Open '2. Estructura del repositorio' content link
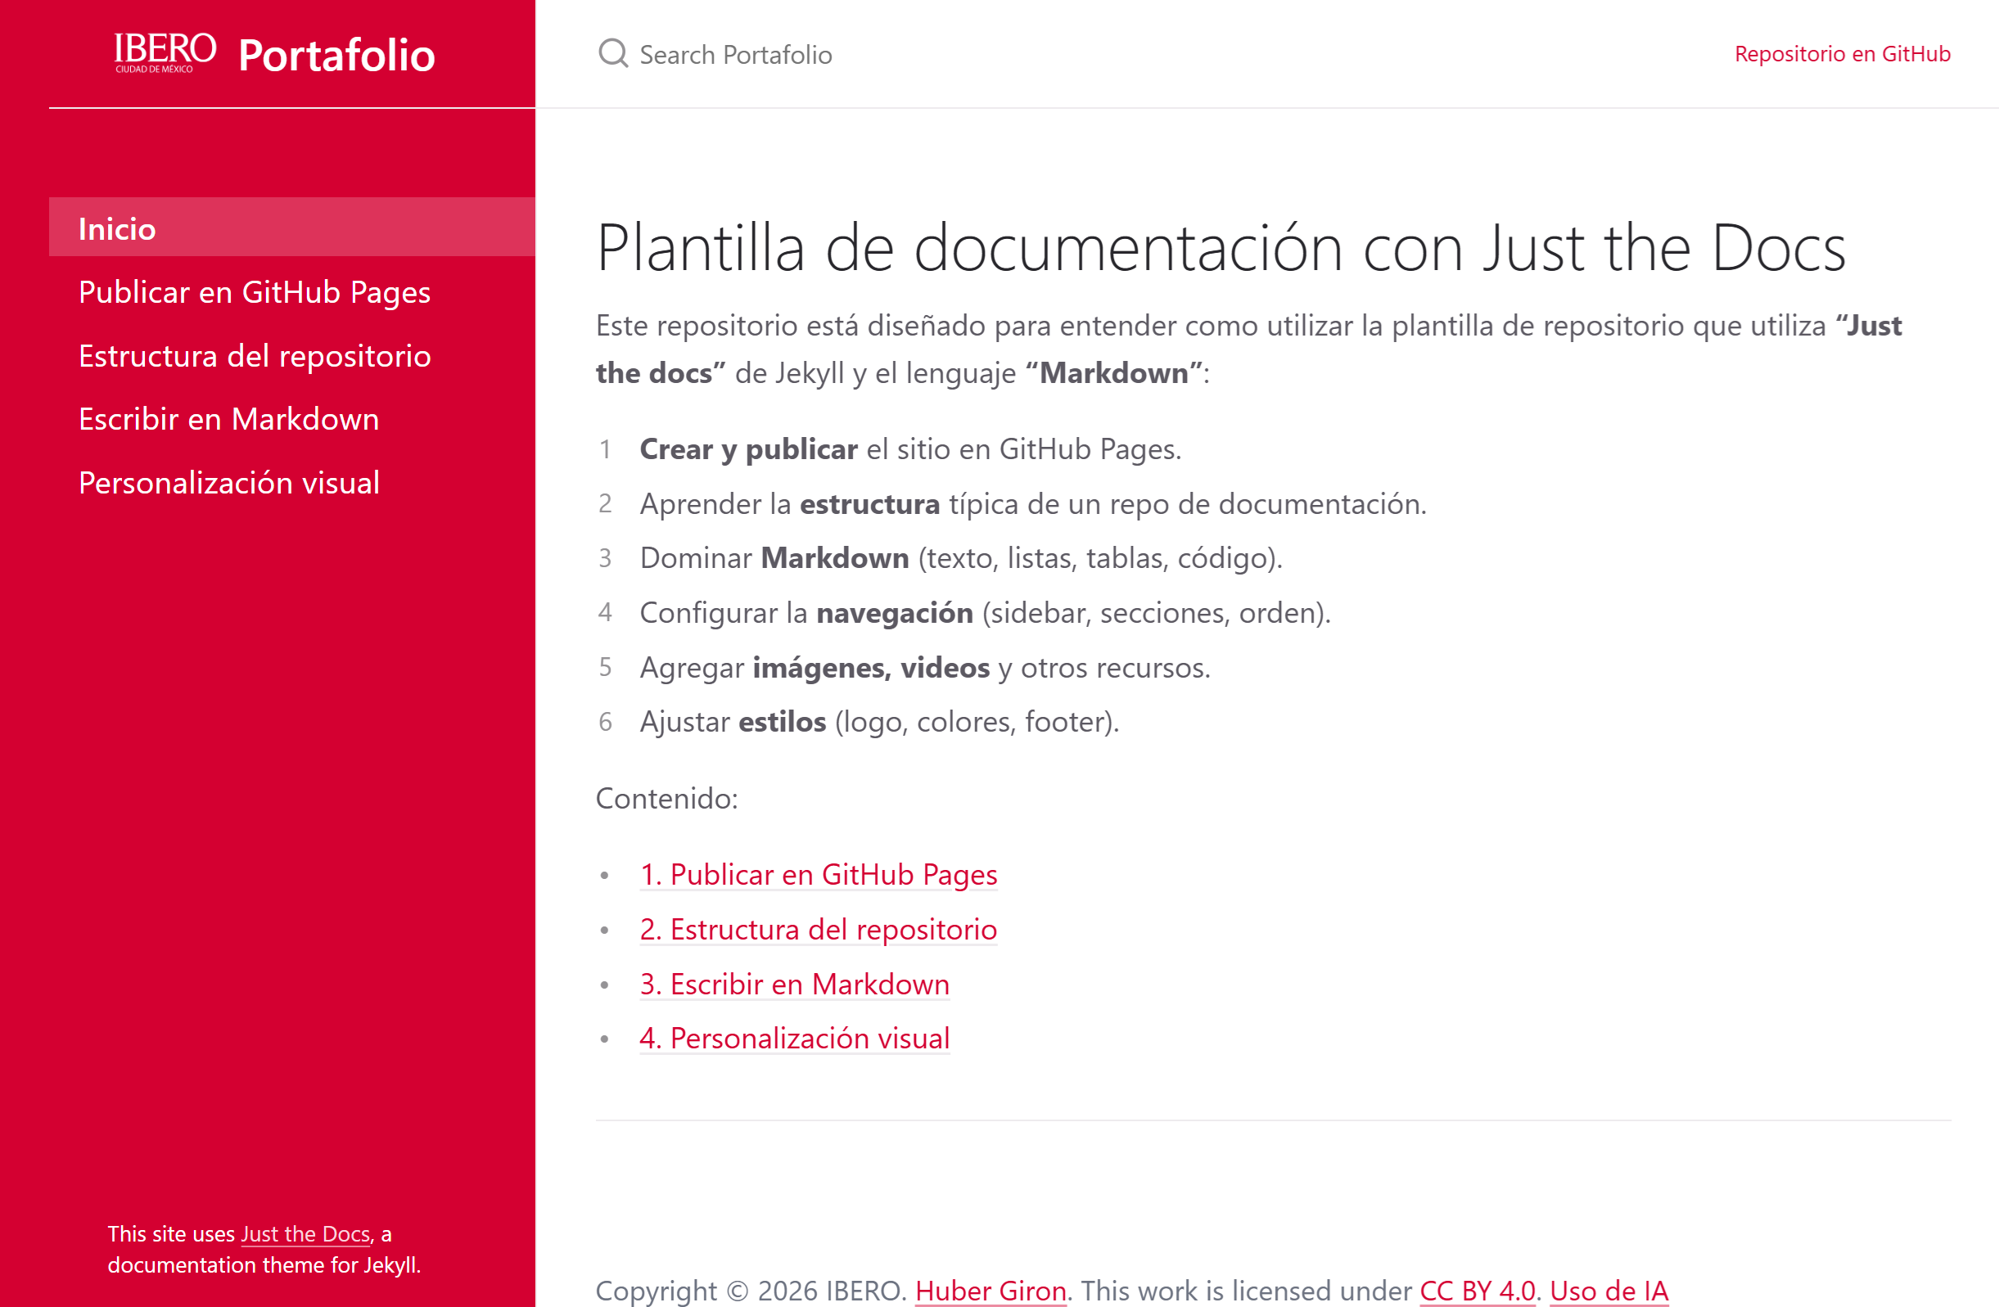1999x1307 pixels. tap(817, 929)
